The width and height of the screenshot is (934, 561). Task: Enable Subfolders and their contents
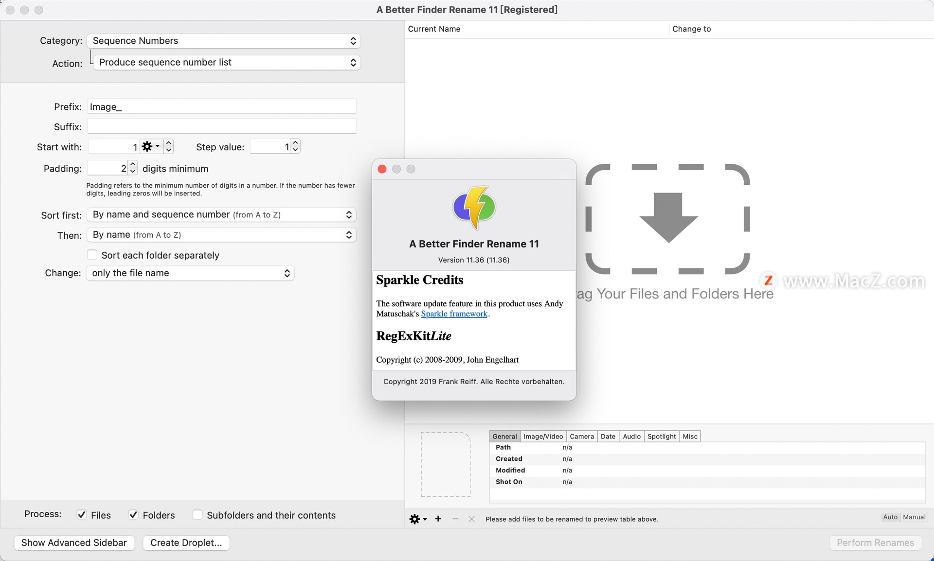(198, 515)
